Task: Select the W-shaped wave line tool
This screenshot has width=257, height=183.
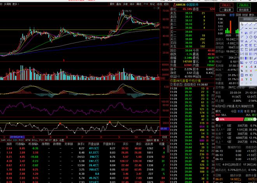Action: point(241,41)
